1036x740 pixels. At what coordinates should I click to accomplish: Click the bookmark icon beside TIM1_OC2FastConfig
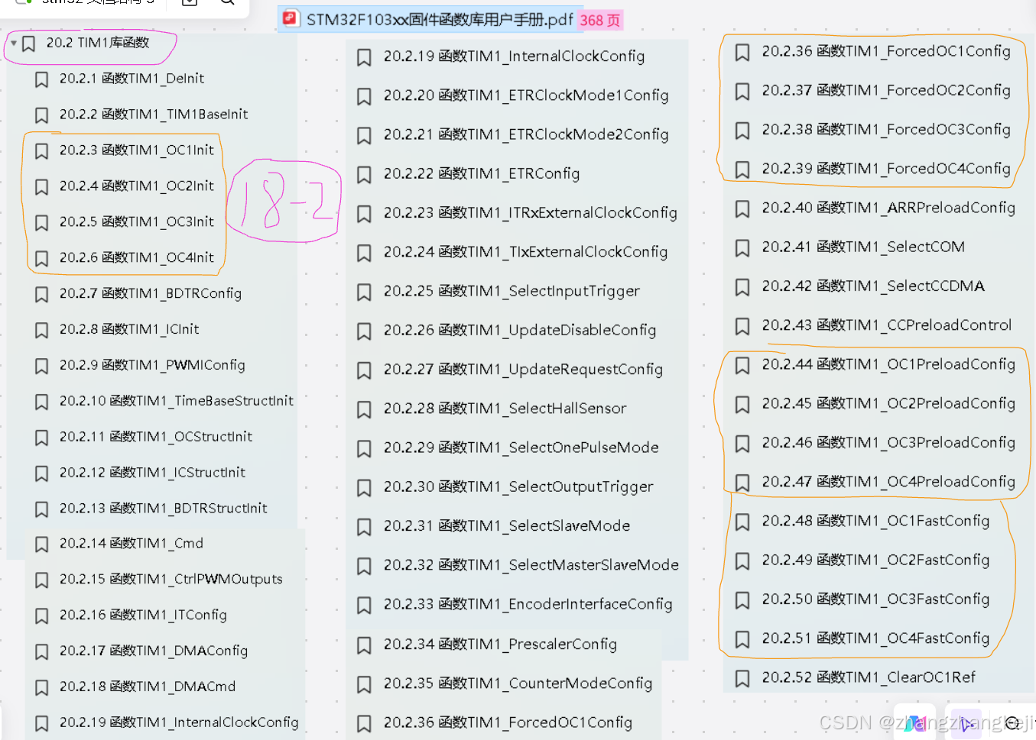tap(742, 561)
